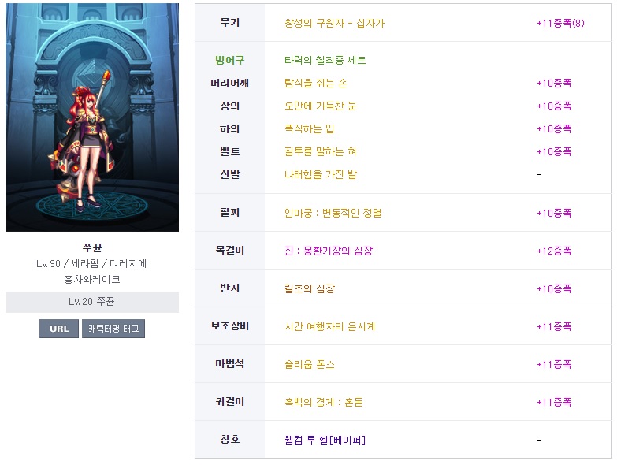
Task: Open title 웰컴 투 헬[베이퍼]
Action: pos(325,440)
